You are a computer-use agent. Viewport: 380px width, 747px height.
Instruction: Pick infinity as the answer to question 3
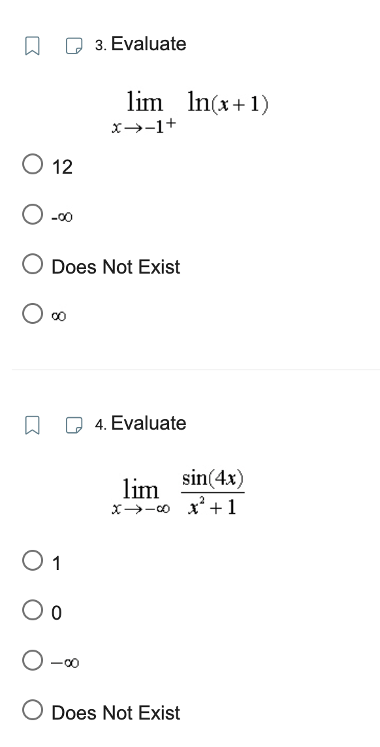(31, 313)
